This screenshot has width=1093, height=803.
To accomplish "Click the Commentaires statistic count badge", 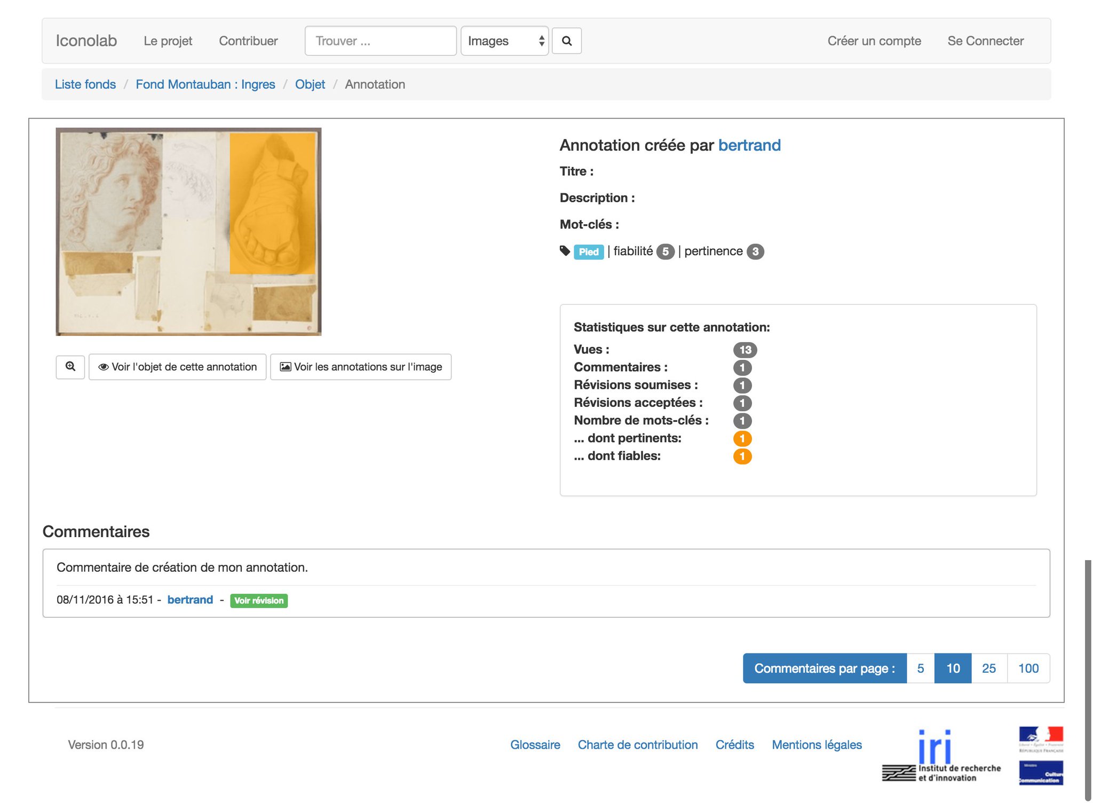I will (x=742, y=367).
